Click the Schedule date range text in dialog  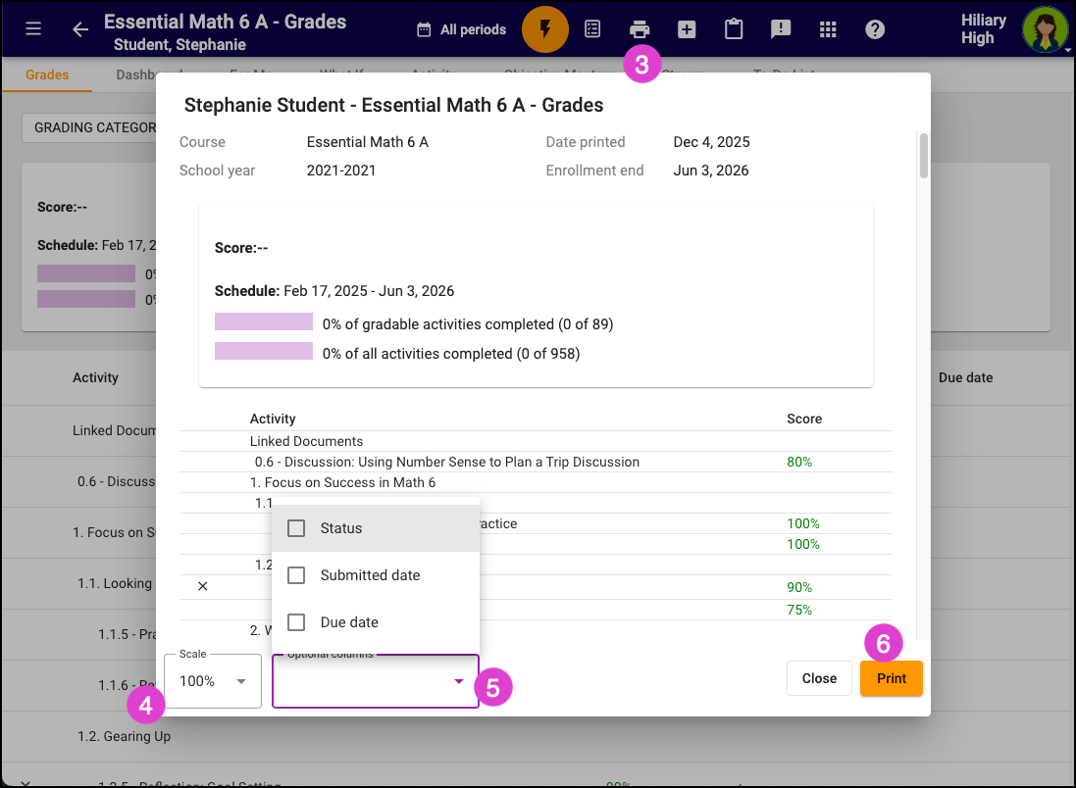click(369, 291)
